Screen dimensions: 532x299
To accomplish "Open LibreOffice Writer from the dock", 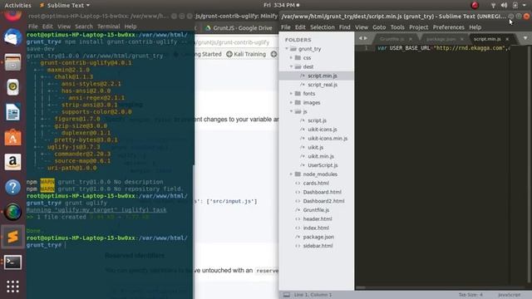I will 12,112.
